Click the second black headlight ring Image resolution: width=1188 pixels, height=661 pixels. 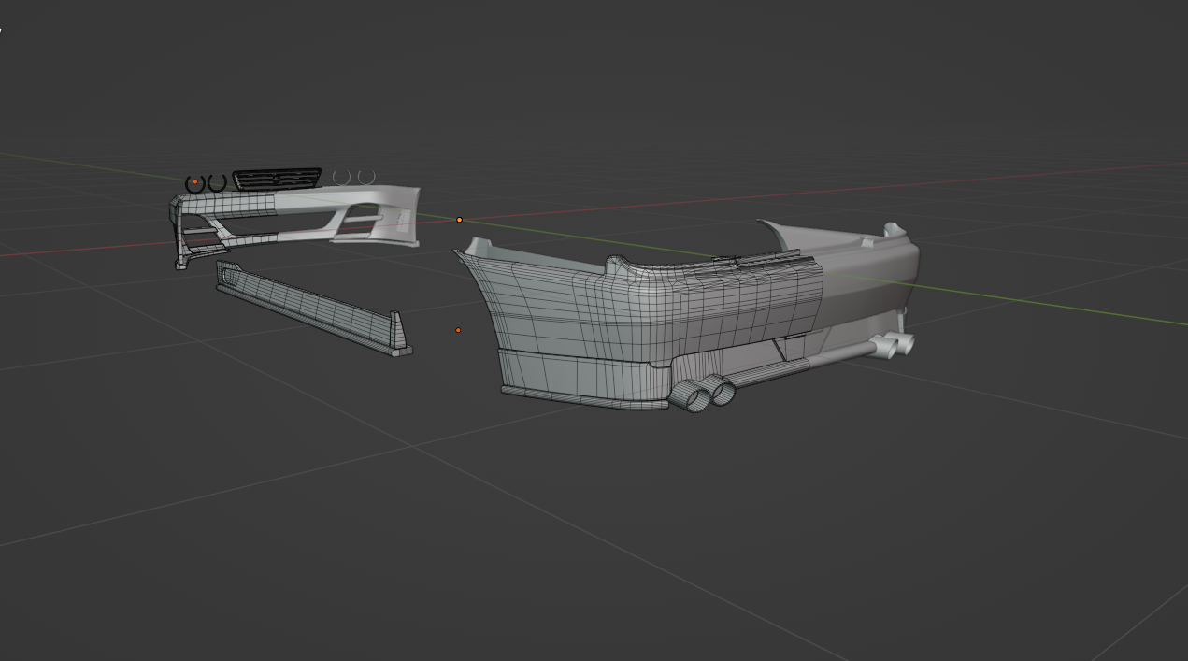tap(218, 183)
